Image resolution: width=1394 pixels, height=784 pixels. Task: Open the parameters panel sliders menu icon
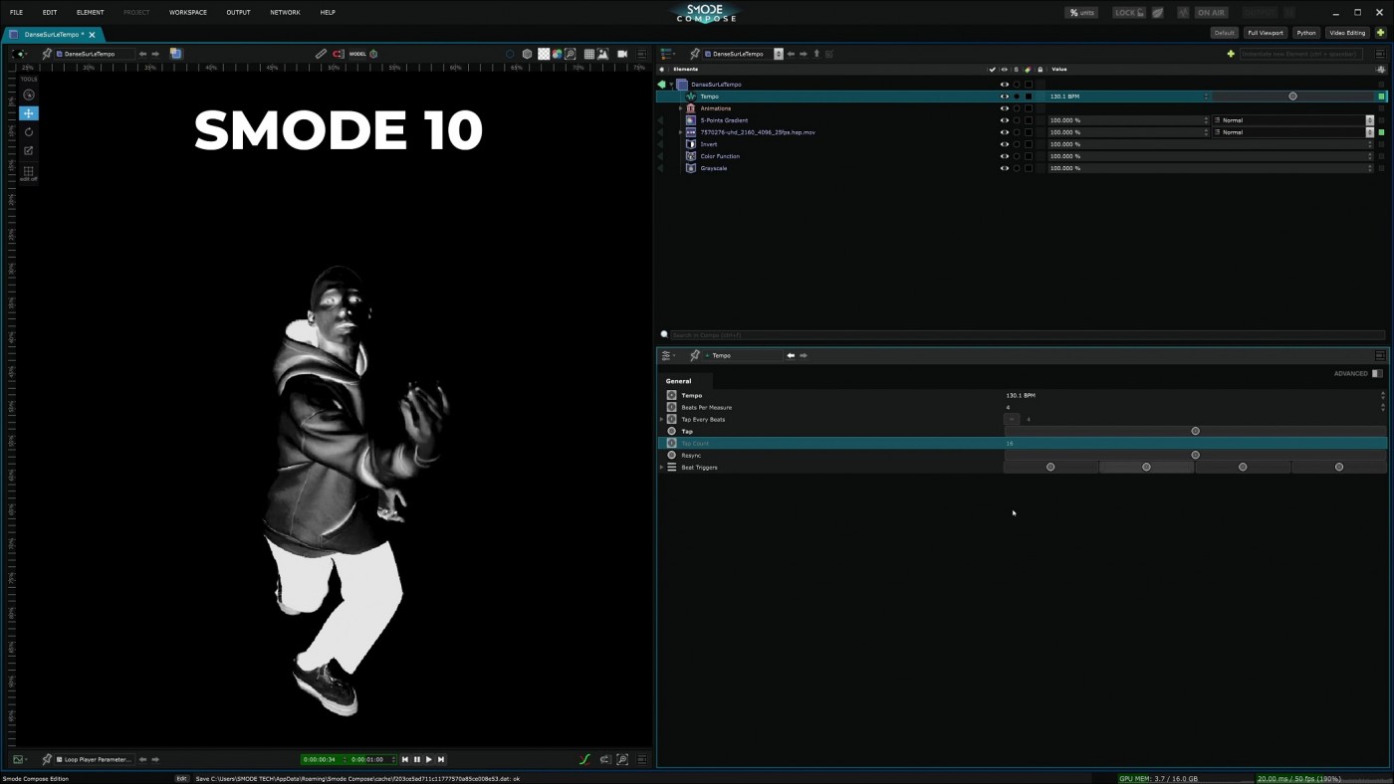(x=667, y=355)
